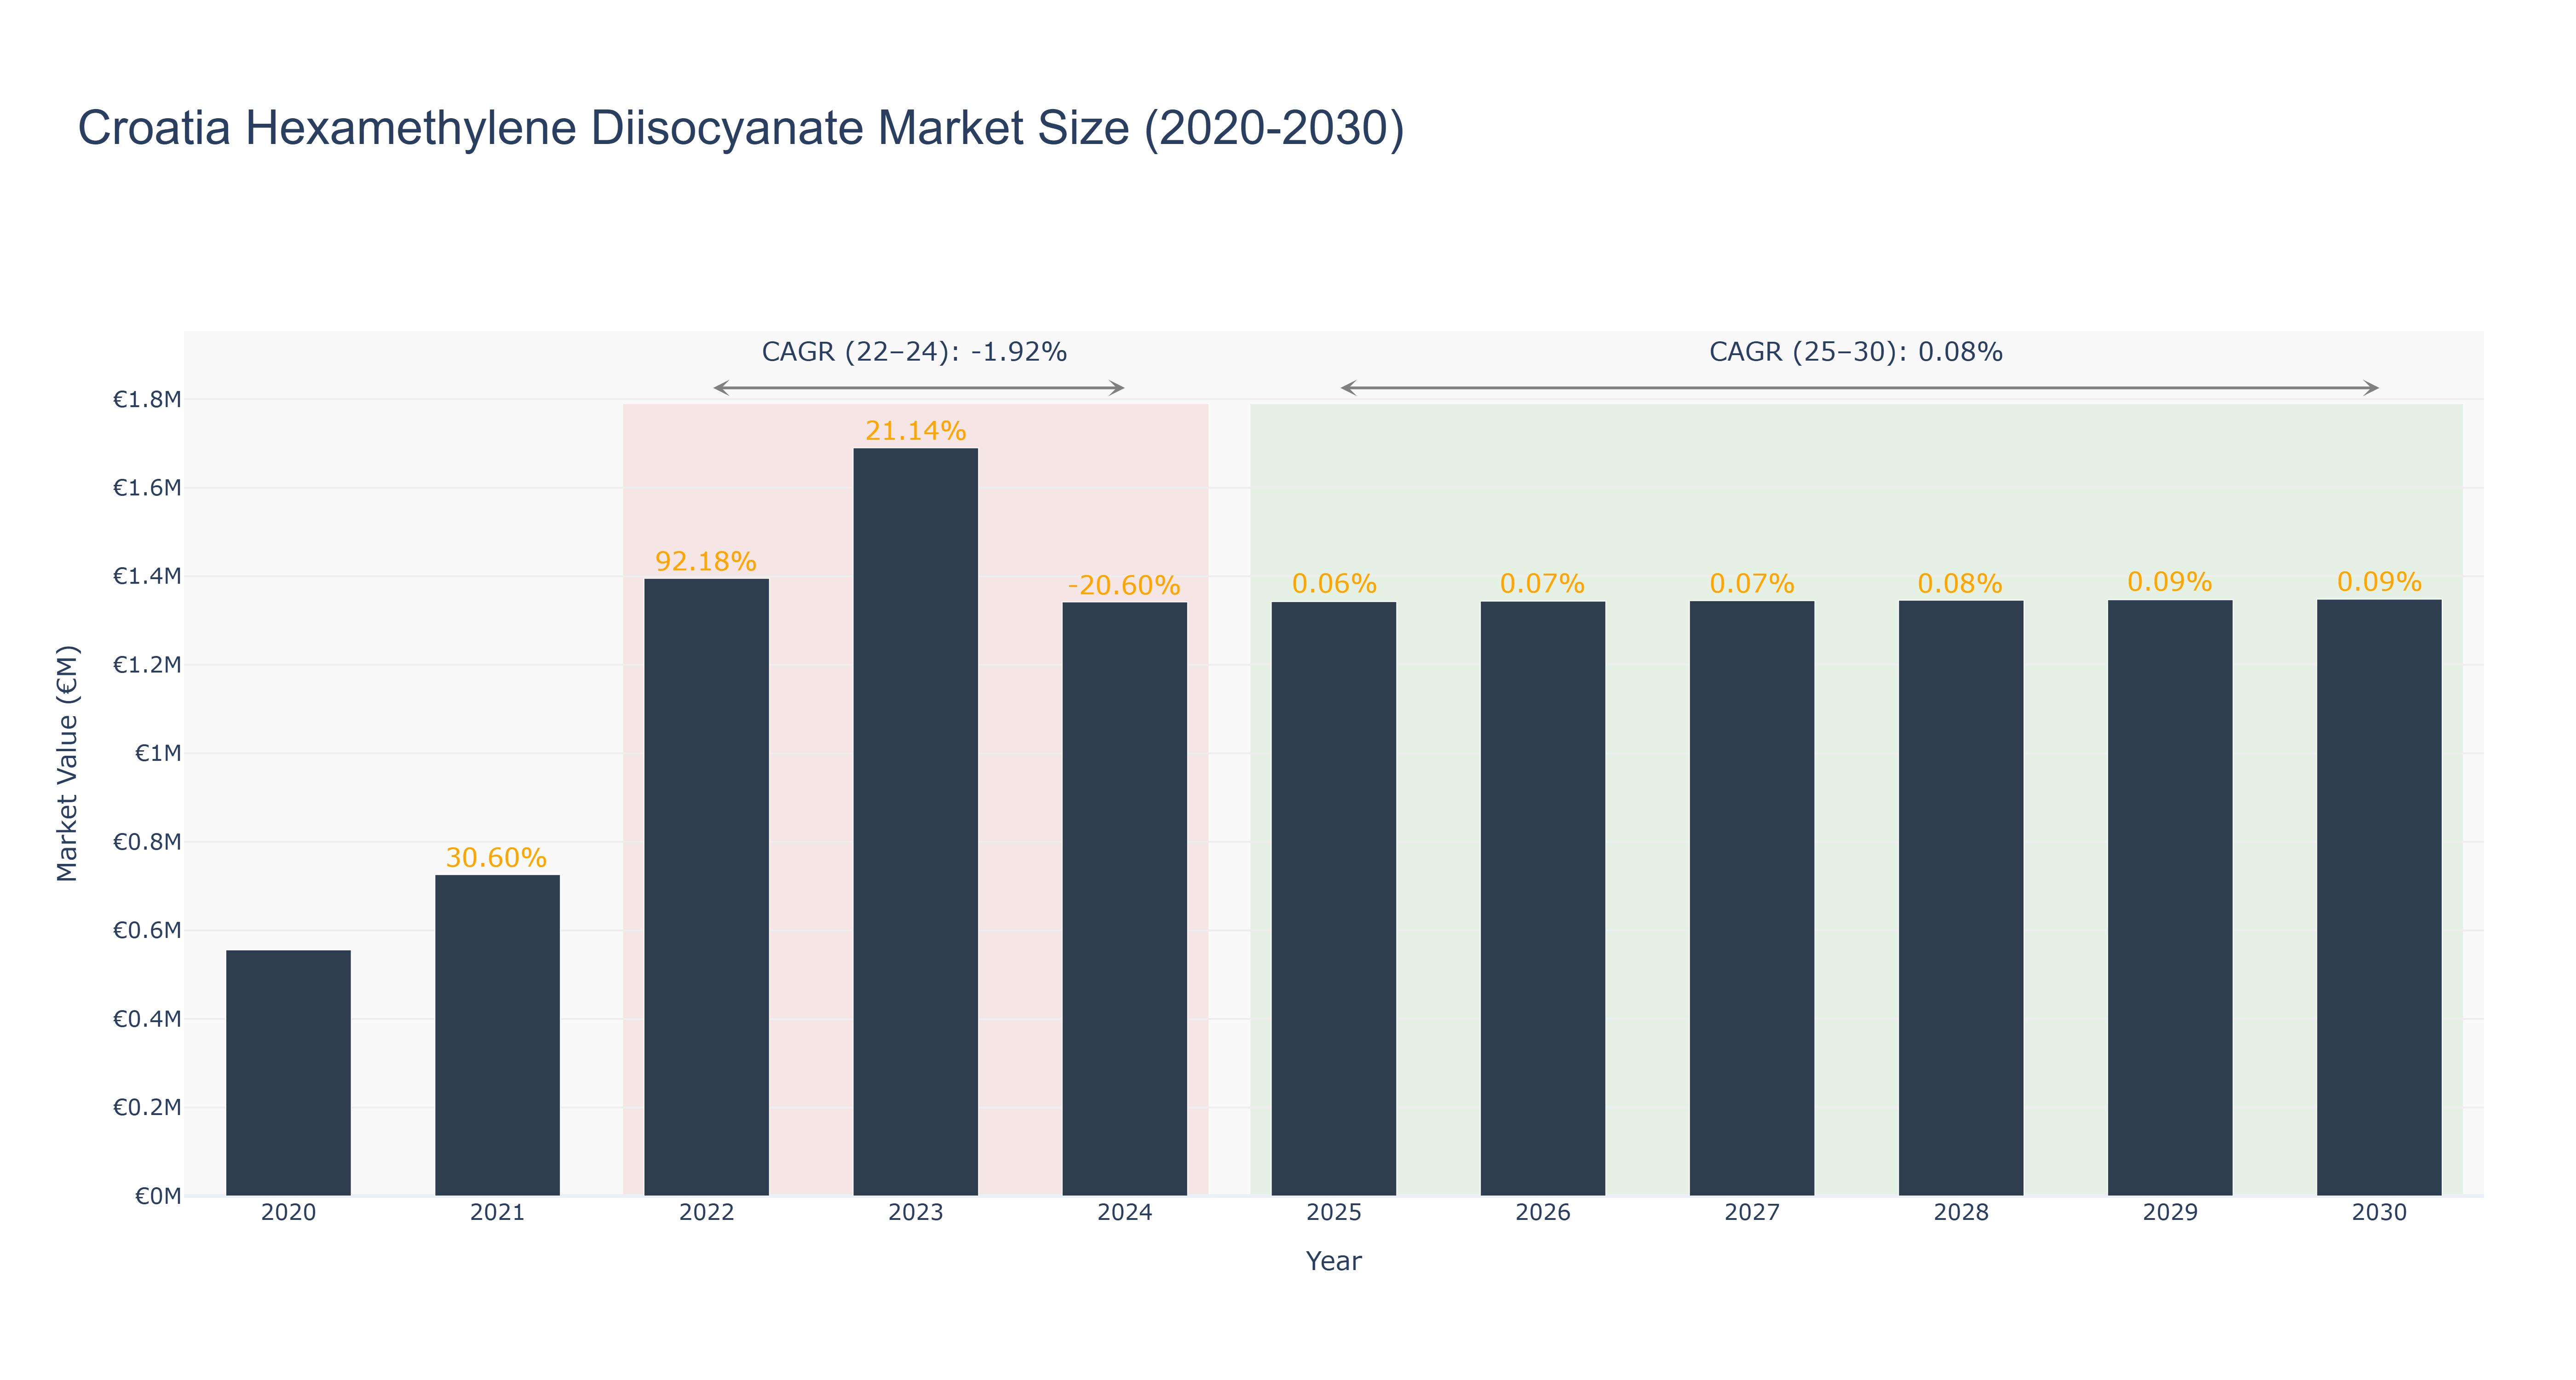2576x1380 pixels.
Task: Select the 2030 forecast bar
Action: (2378, 897)
